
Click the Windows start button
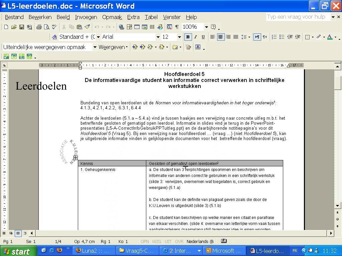(18, 251)
